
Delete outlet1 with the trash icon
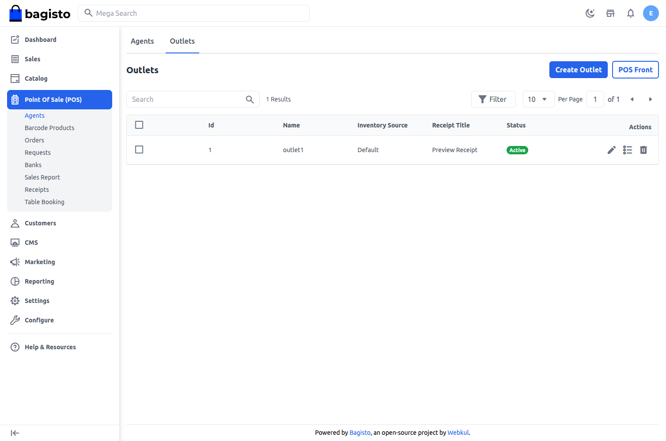point(643,150)
